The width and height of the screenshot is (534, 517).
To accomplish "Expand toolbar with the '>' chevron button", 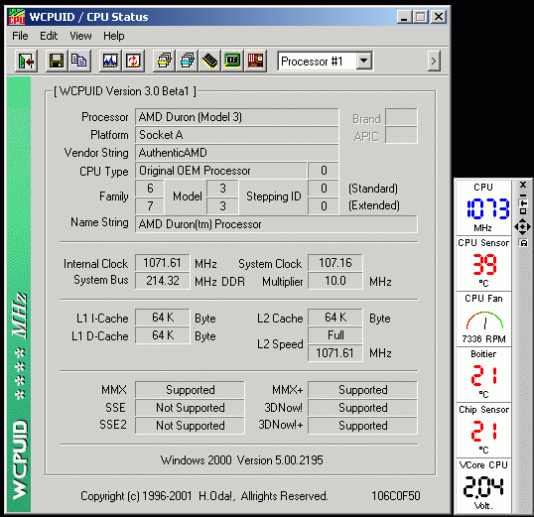I will point(434,62).
